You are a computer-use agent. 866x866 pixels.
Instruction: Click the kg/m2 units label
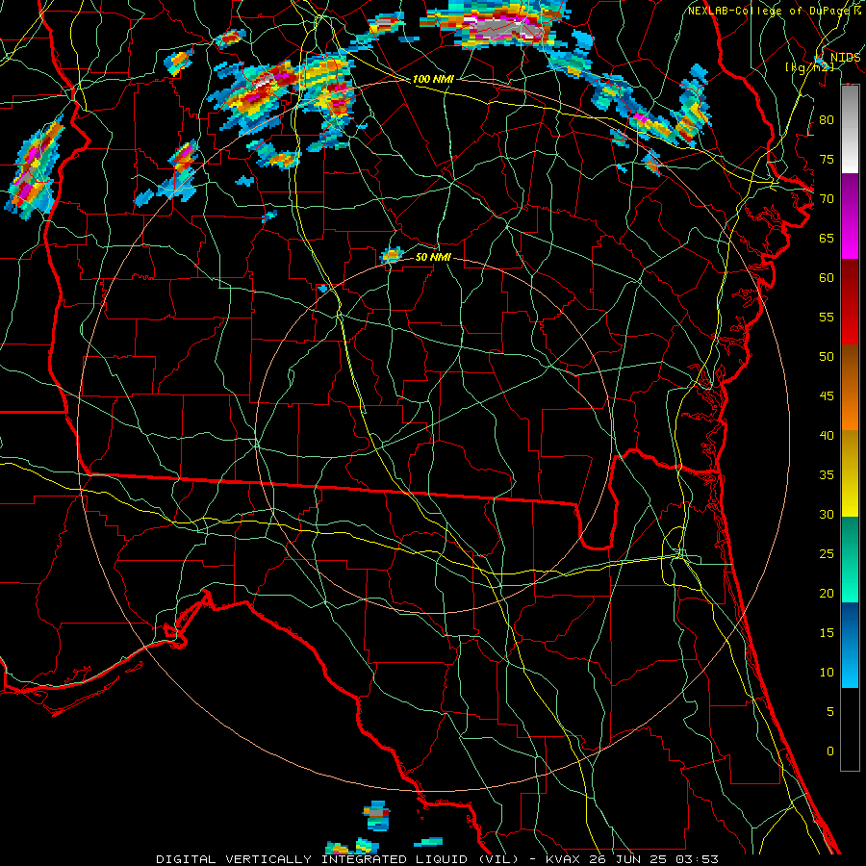coord(809,67)
